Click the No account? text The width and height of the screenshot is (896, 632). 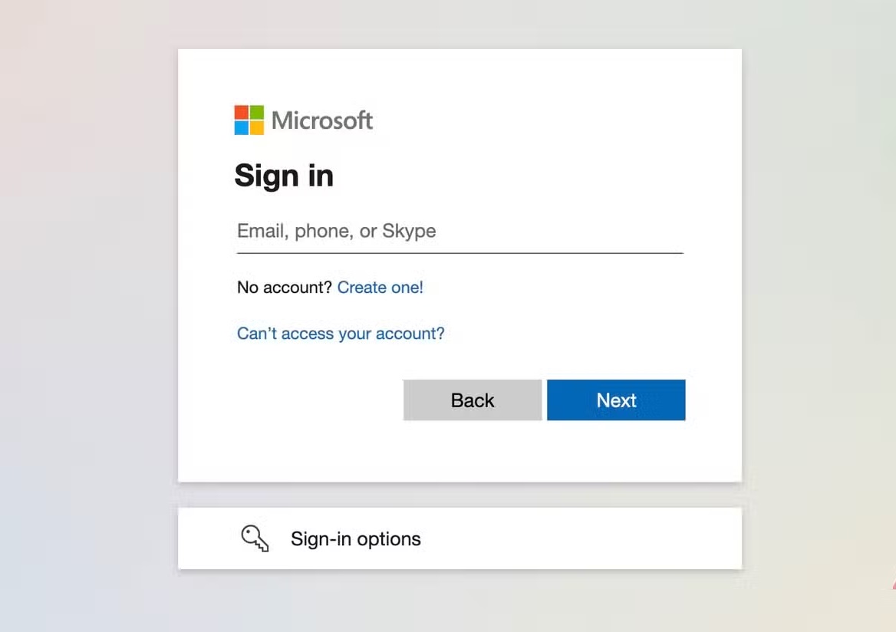pyautogui.click(x=284, y=288)
